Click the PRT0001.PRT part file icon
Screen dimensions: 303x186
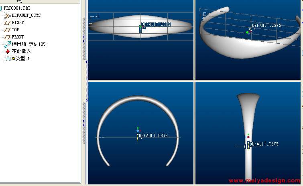click(x=1, y=8)
